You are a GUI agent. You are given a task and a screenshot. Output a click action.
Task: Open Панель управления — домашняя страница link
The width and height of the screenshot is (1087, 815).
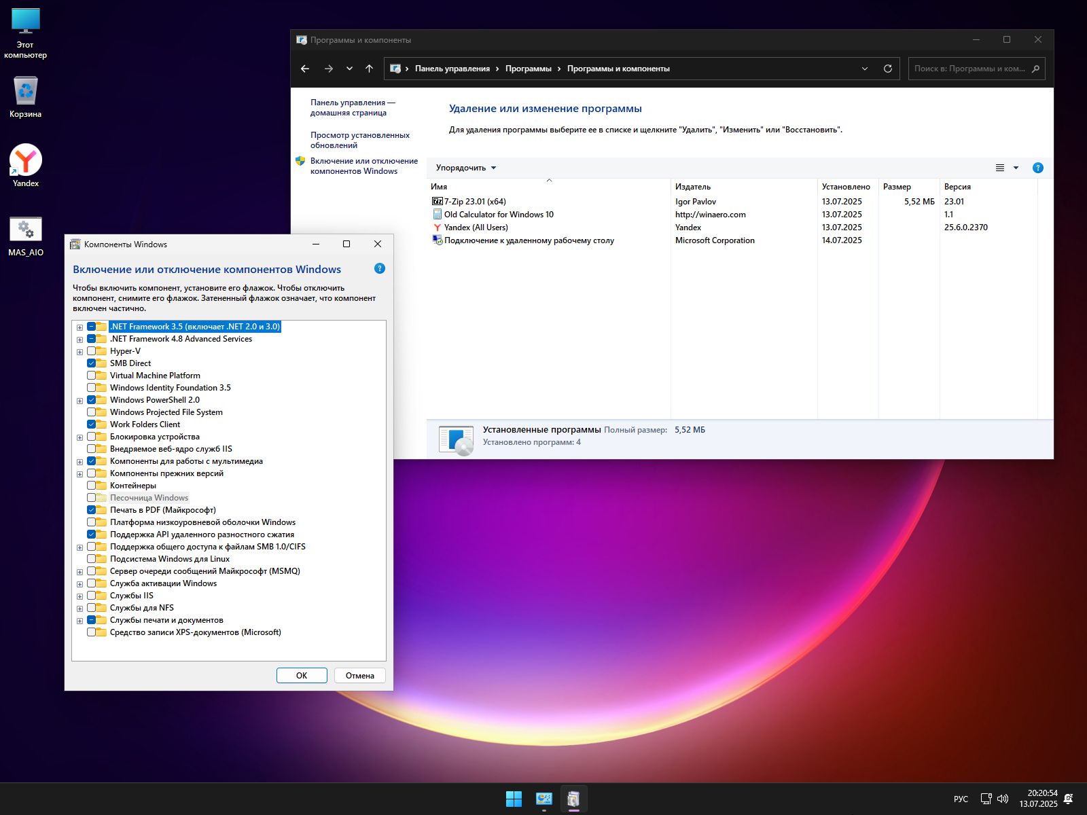pyautogui.click(x=353, y=107)
